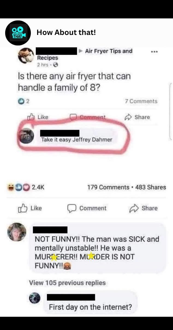The width and height of the screenshot is (173, 330).
Task: Open the Air Fryer Tips and Recipes group
Action: click(x=109, y=51)
